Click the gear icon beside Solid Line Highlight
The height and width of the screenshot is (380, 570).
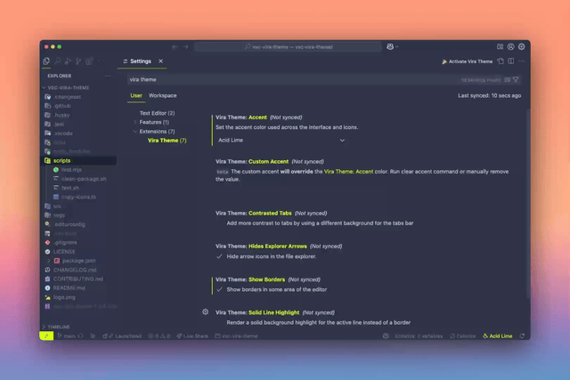206,311
